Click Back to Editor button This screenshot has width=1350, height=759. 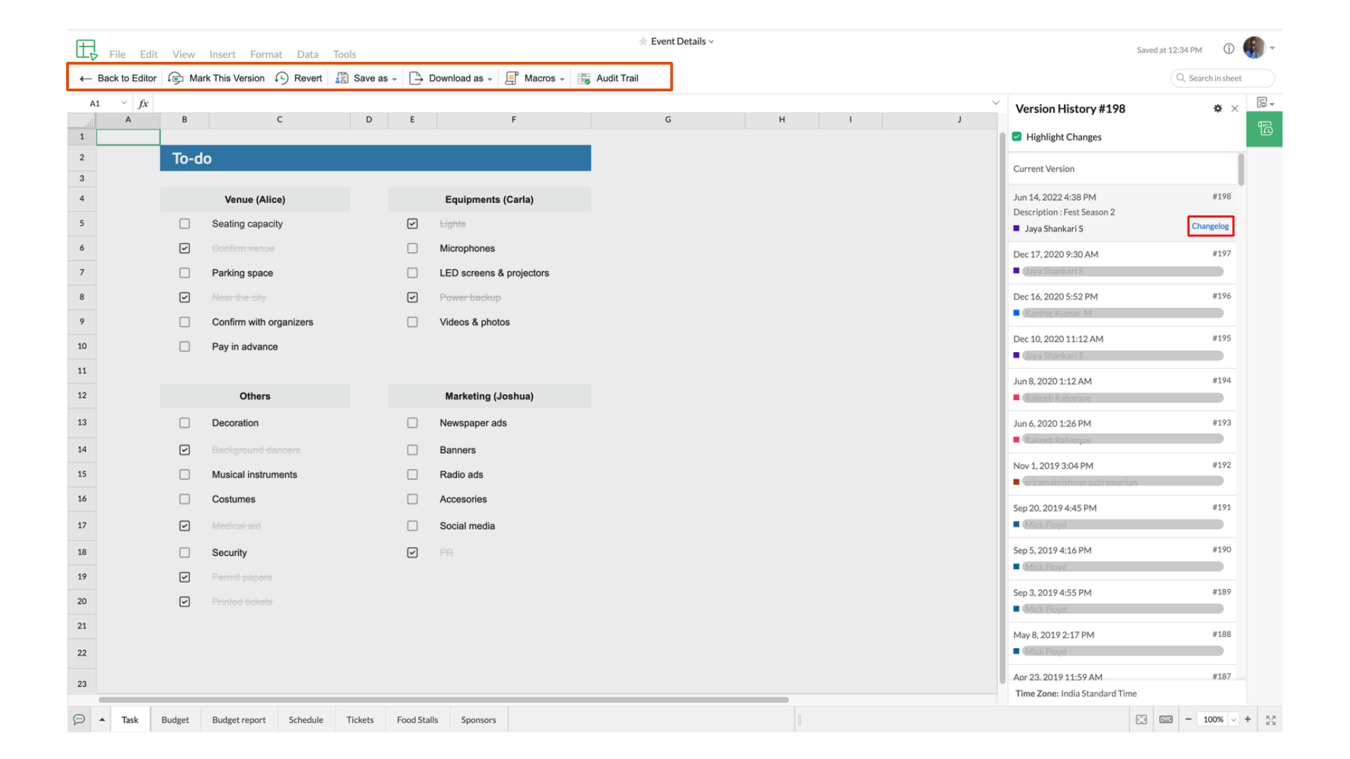tap(118, 78)
